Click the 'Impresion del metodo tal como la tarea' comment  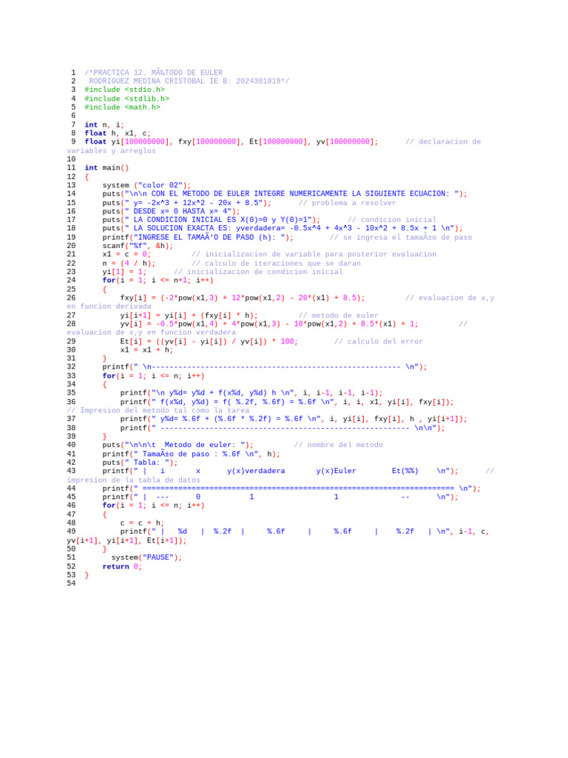click(x=158, y=410)
